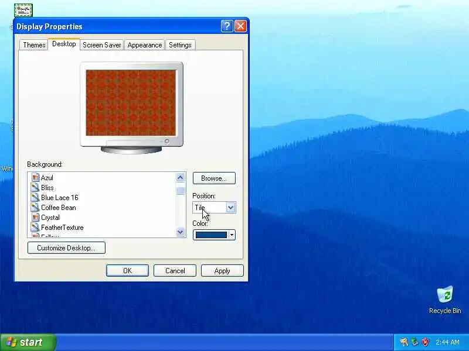The width and height of the screenshot is (469, 351).
Task: Select 'Crystal' in the Background list
Action: point(50,217)
